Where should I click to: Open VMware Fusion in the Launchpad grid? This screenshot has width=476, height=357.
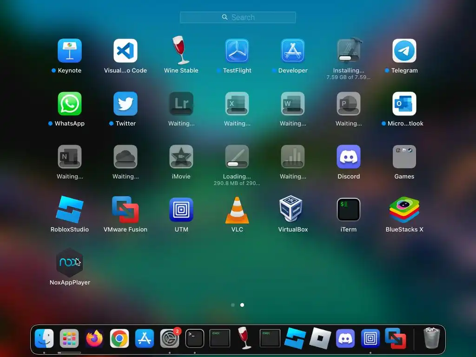coord(126,210)
